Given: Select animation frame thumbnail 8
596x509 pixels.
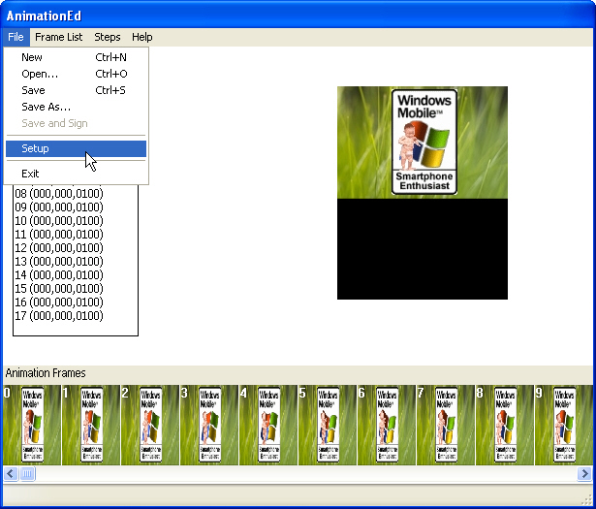Looking at the screenshot, I should tap(505, 425).
